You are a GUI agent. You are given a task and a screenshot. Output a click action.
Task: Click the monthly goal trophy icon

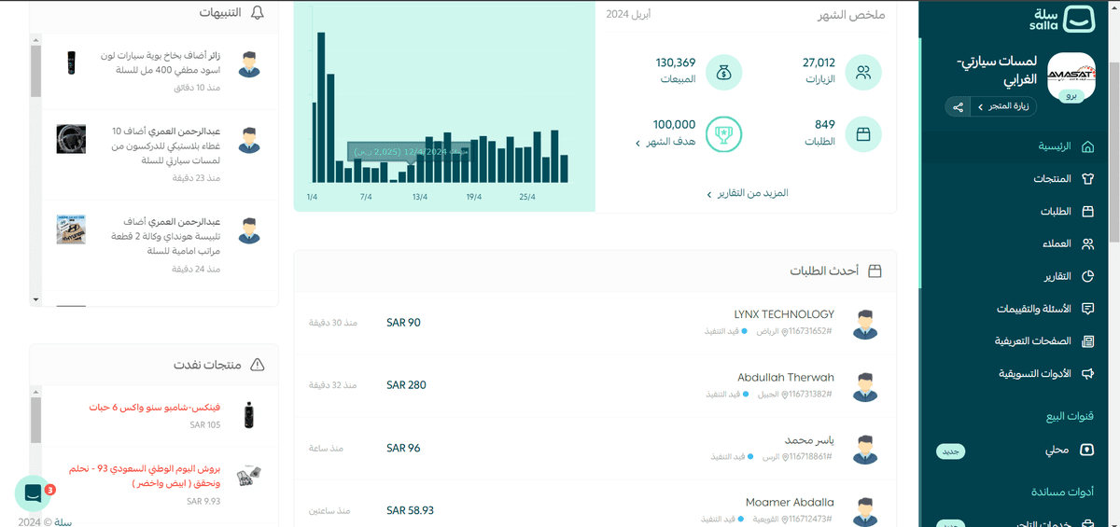[x=723, y=134]
